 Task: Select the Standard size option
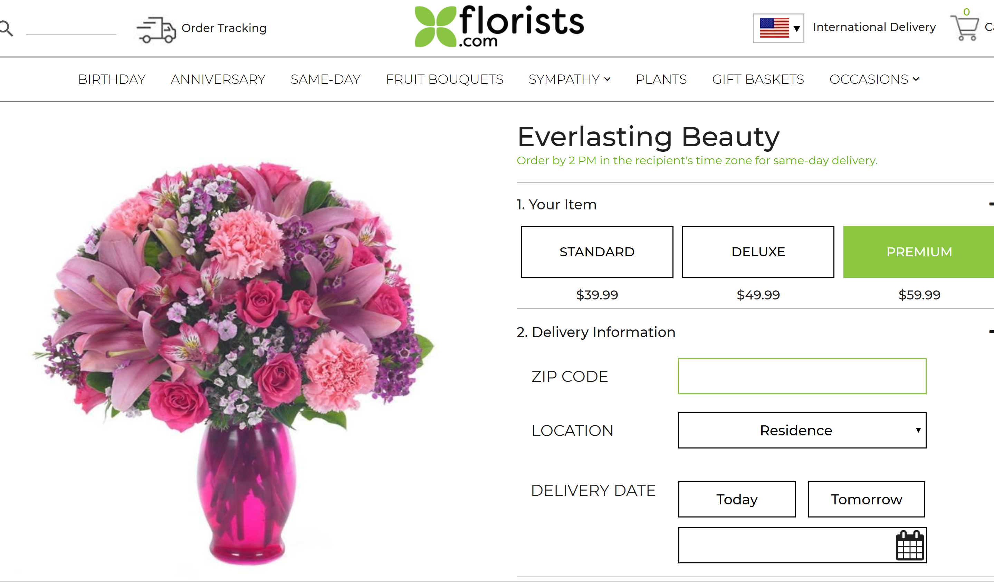597,252
